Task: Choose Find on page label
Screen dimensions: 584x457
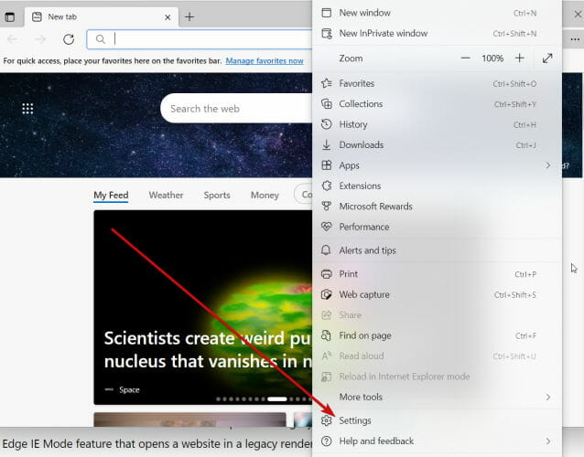Action: pyautogui.click(x=365, y=335)
